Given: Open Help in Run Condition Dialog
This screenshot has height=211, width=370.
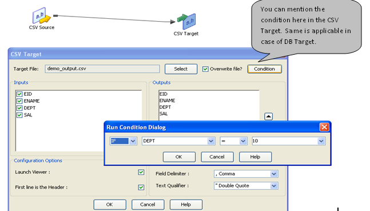Looking at the screenshot, I should pos(255,157).
